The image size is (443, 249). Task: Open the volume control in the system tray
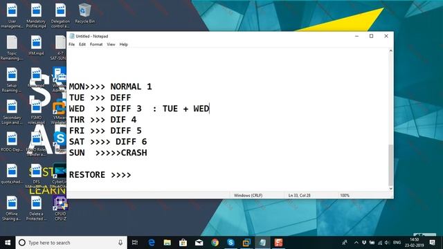387,243
